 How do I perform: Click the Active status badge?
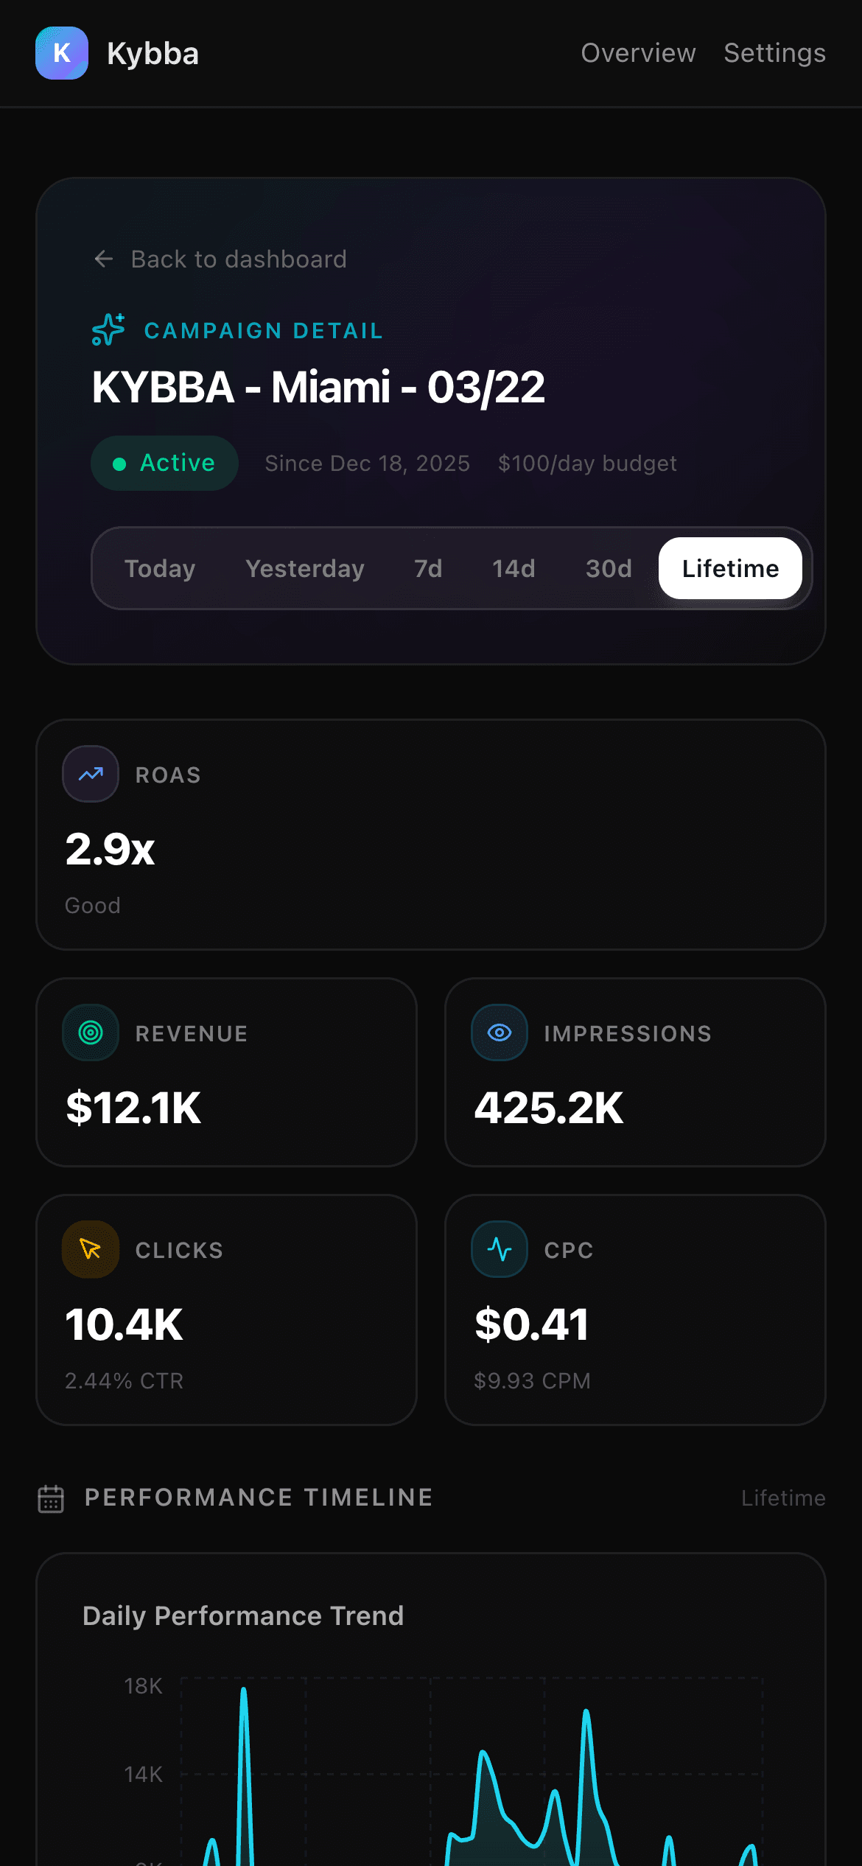click(x=164, y=463)
